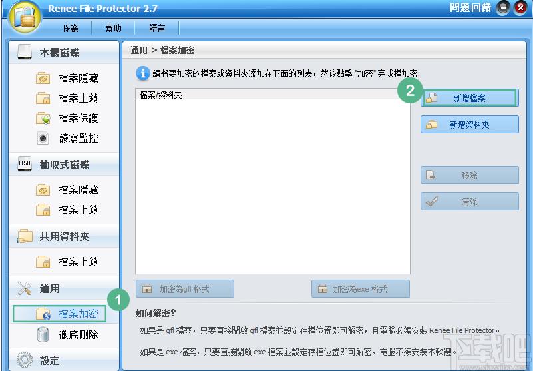Open the 讀寫監控 item
Image resolution: width=533 pixels, height=371 pixels.
[79, 138]
